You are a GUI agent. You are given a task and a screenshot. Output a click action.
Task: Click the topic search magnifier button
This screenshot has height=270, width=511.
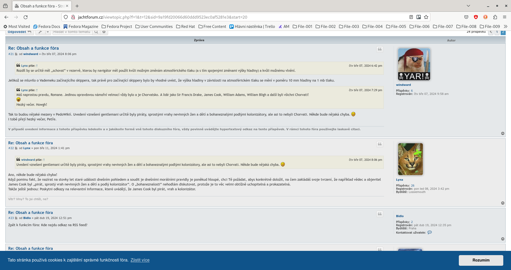pyautogui.click(x=96, y=32)
